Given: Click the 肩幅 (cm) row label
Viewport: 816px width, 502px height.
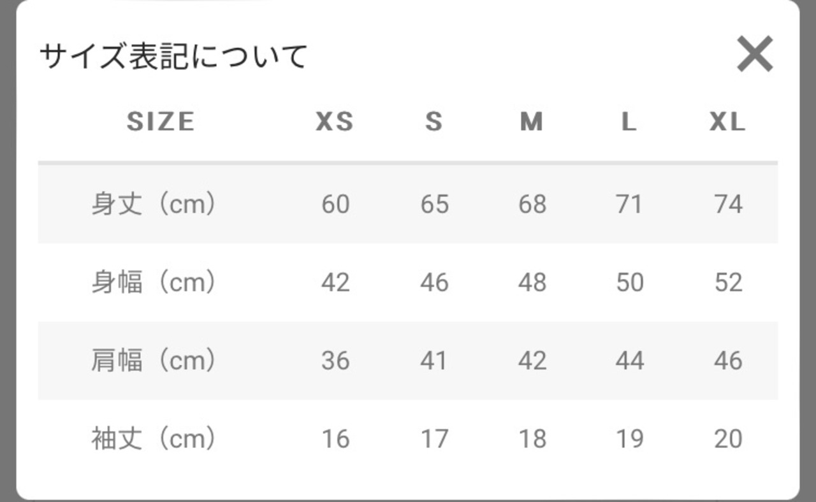Looking at the screenshot, I should [154, 361].
